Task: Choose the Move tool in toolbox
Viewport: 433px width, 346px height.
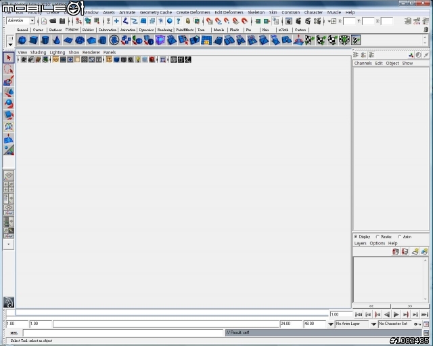Action: (x=9, y=92)
